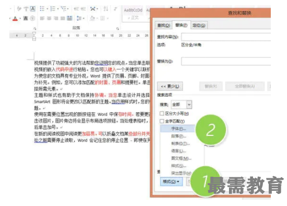Align paragraph text left

coord(42,18)
